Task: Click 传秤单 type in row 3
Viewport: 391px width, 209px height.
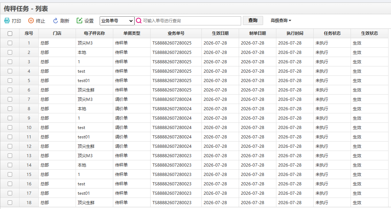Action: tap(121, 62)
